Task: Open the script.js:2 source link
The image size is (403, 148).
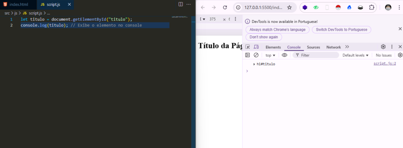Action: [385, 64]
